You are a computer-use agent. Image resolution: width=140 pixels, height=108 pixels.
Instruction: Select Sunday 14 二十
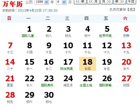10,65
